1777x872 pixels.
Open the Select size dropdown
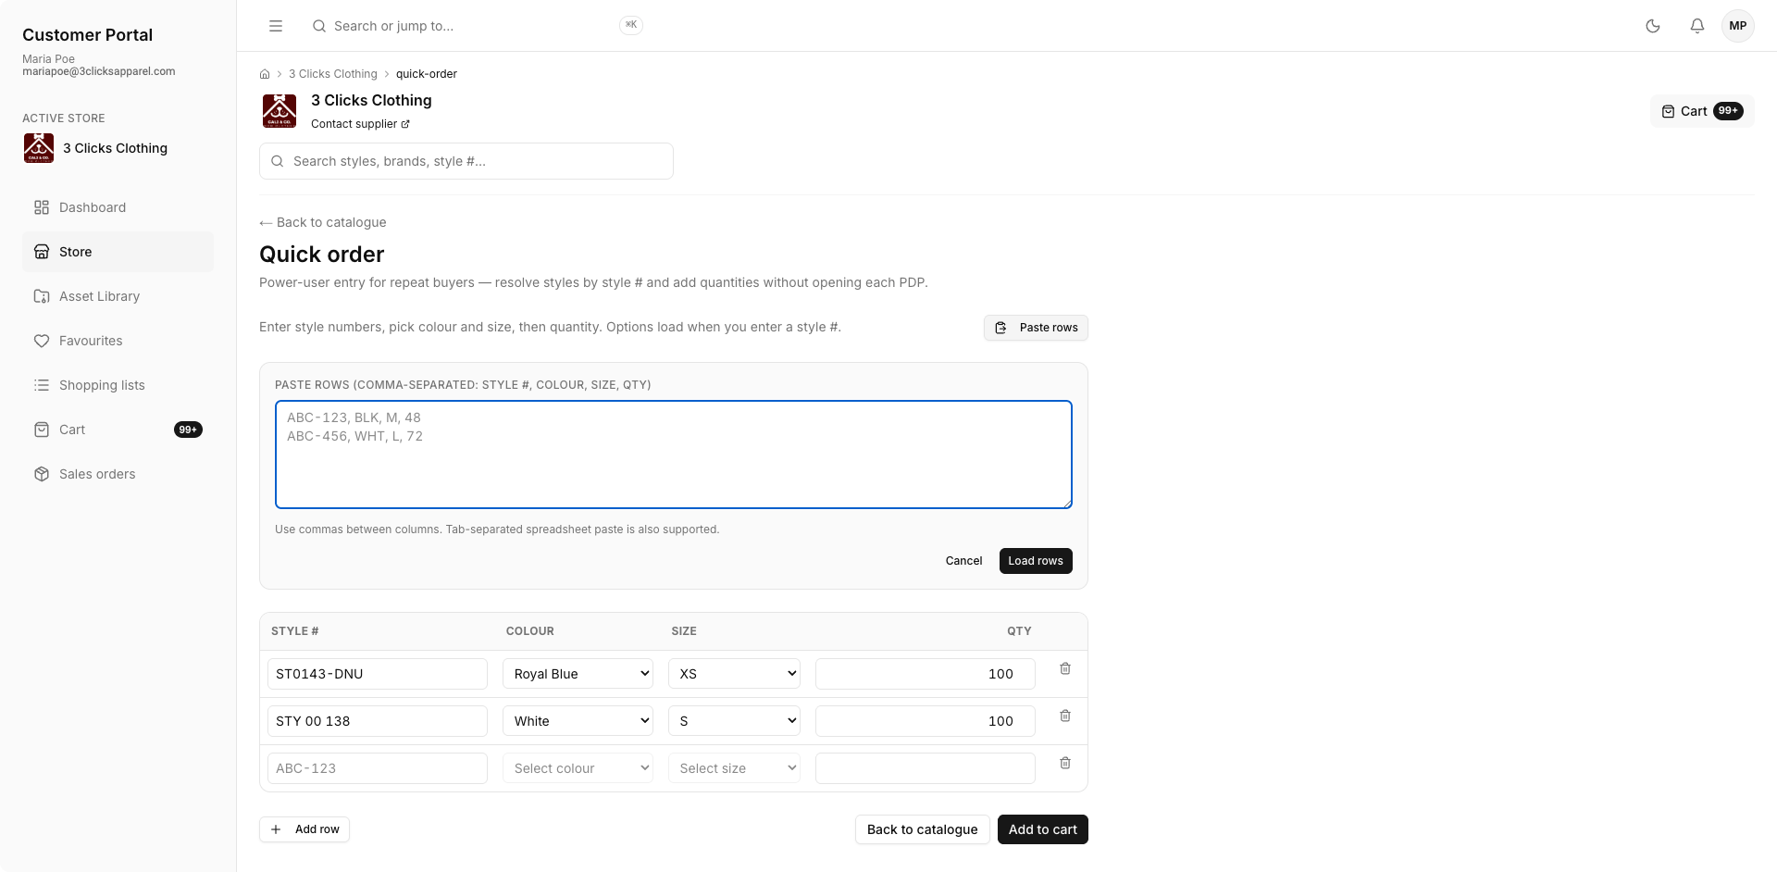pyautogui.click(x=734, y=768)
